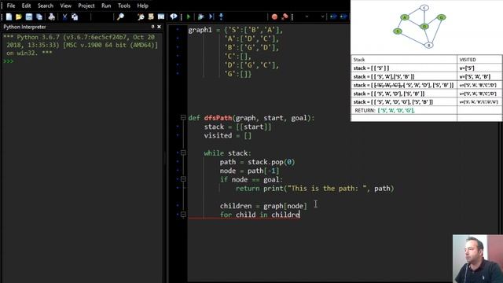Pin the Python Interpreter panel
The width and height of the screenshot is (503, 283).
click(152, 27)
